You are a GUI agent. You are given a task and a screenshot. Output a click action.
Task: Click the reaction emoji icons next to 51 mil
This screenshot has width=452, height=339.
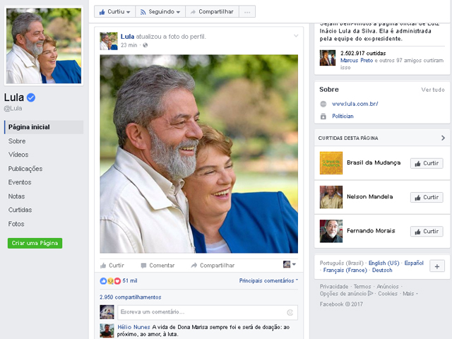(x=109, y=281)
